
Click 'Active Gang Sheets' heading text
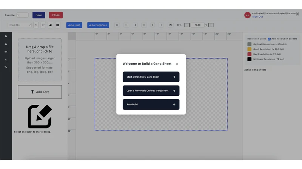coord(255,70)
